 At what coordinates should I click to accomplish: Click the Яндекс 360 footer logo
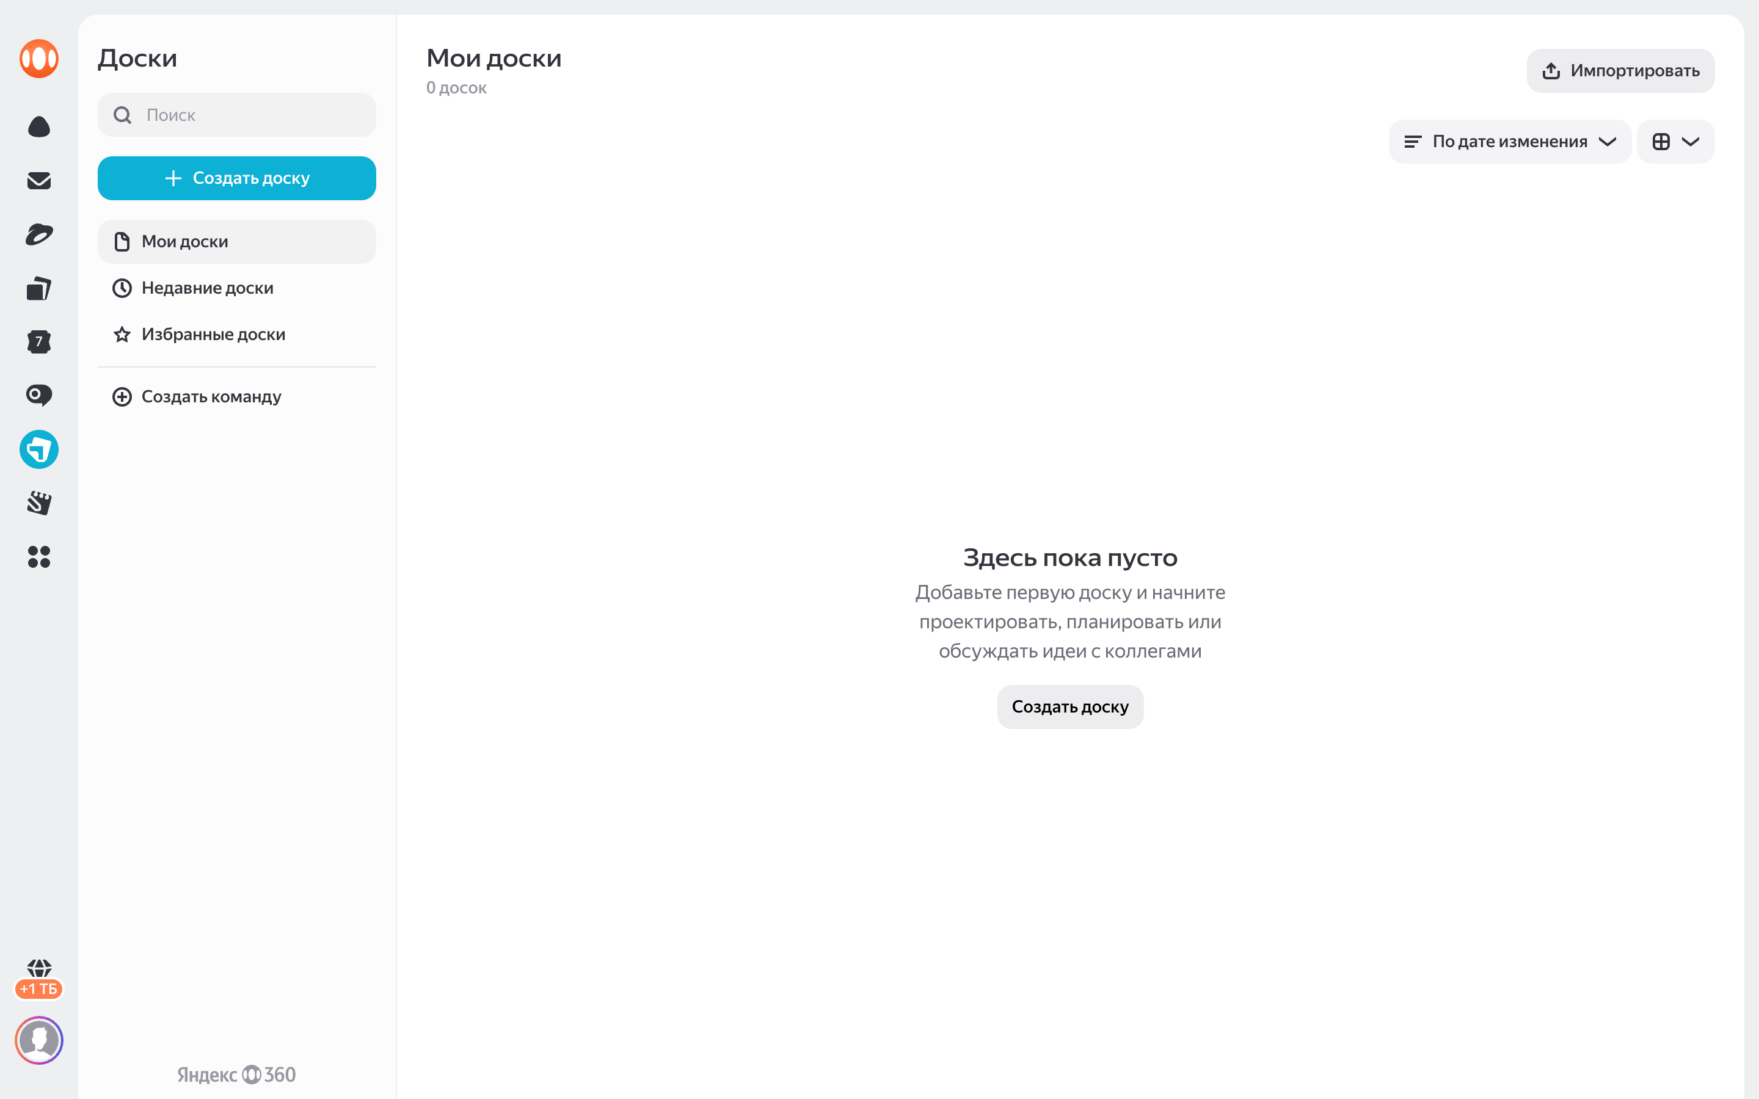237,1075
